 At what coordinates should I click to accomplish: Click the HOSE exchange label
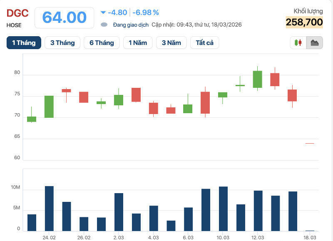[x=14, y=25]
